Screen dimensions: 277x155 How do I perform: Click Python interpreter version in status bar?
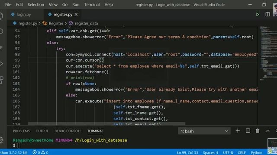tap(14, 152)
